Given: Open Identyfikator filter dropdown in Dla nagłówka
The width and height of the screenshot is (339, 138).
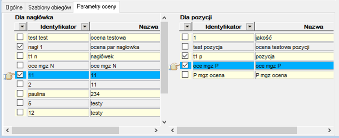Looking at the screenshot, I should tap(85, 27).
